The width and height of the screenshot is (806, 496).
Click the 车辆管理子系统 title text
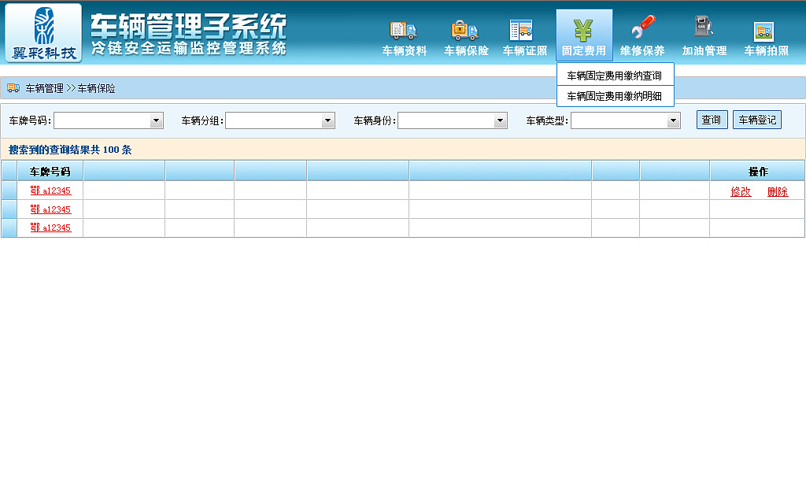tap(189, 26)
